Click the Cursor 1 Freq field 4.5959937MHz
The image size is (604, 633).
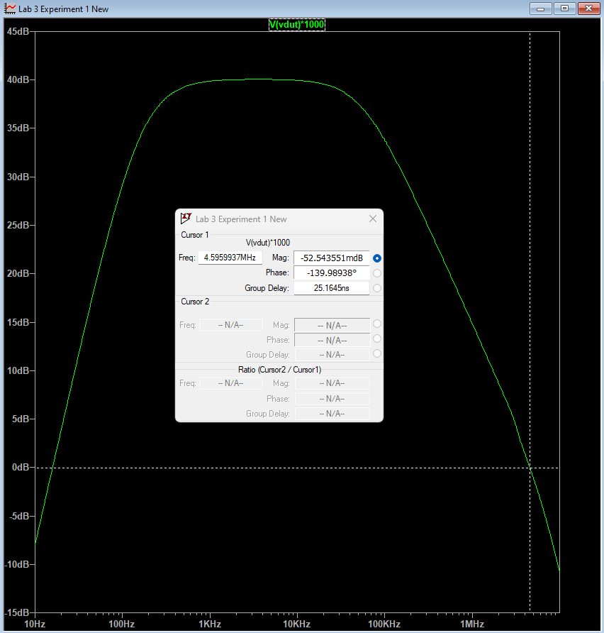(230, 258)
